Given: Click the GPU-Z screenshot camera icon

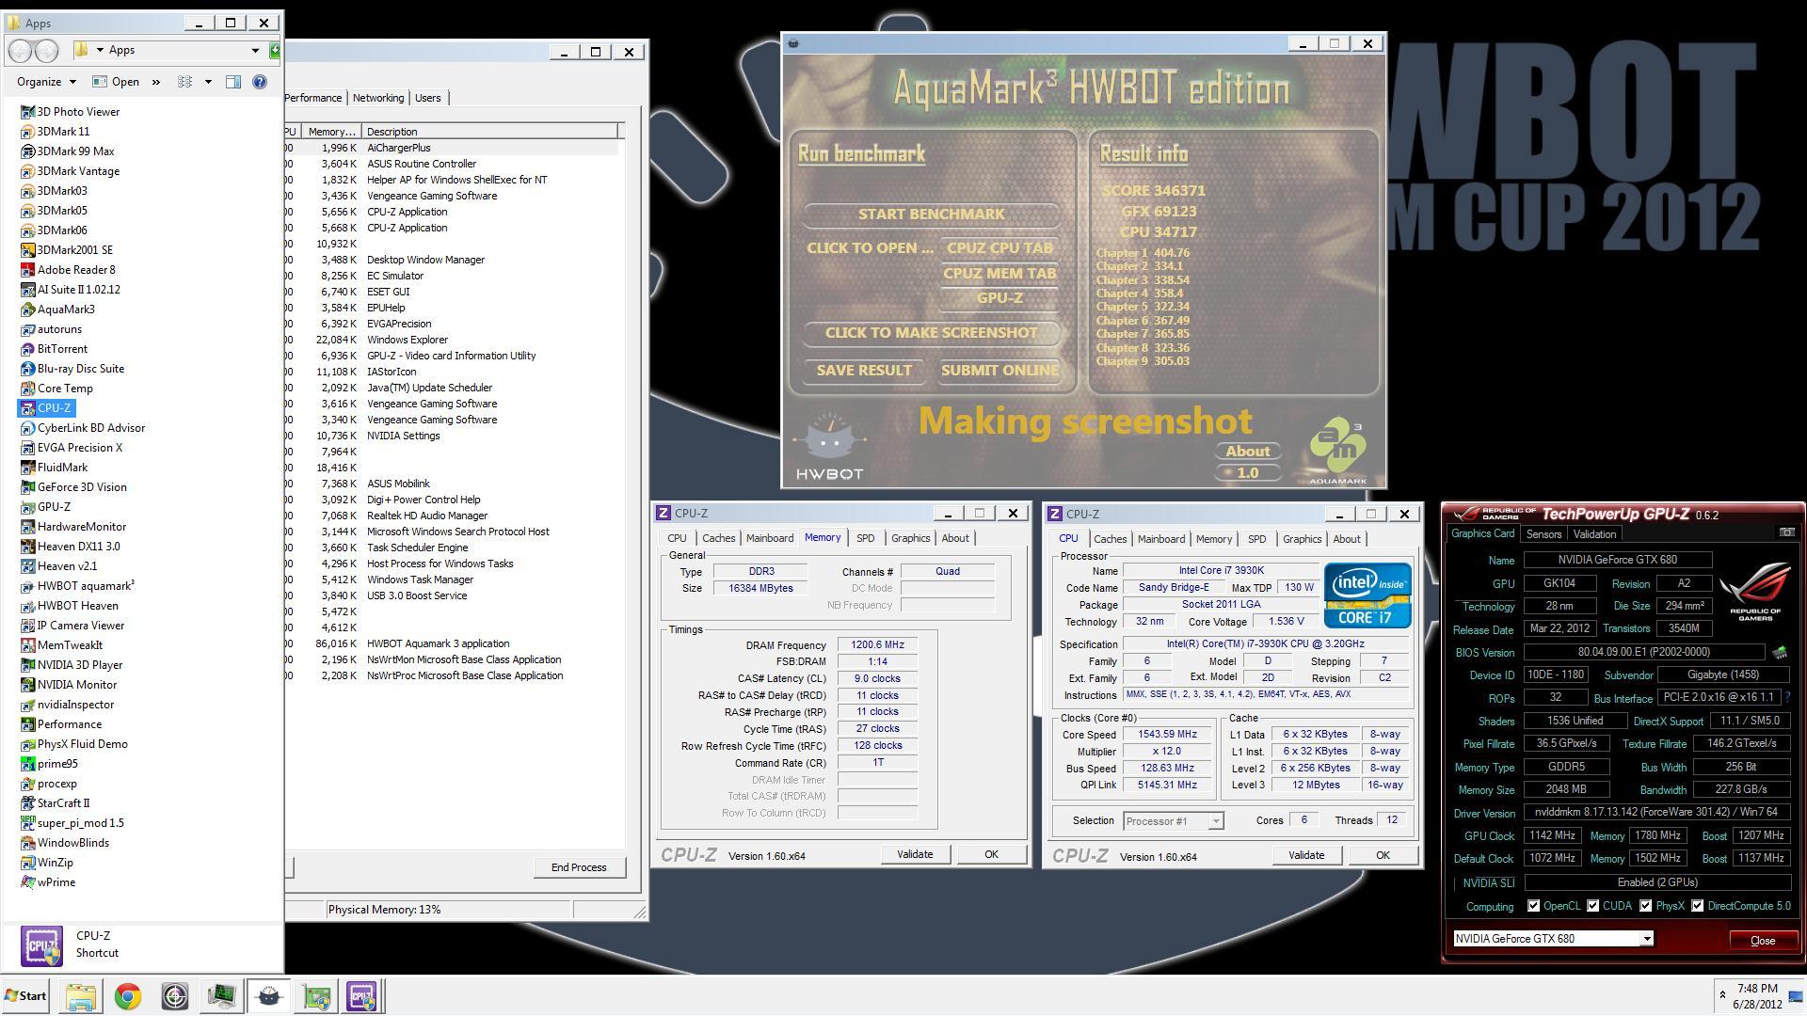Looking at the screenshot, I should (1786, 532).
